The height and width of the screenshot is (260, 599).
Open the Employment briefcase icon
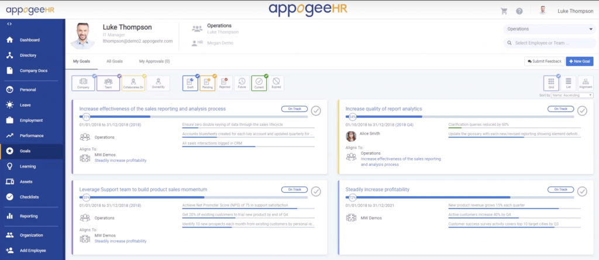9,120
